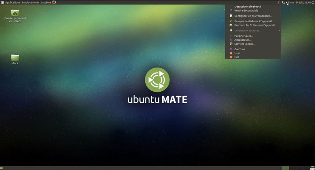
Task: Open the Système menu
Action: (x=46, y=2)
